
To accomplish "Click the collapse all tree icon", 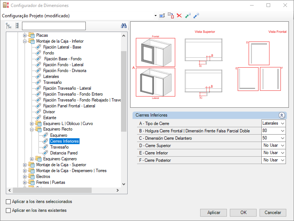I will (17, 26).
